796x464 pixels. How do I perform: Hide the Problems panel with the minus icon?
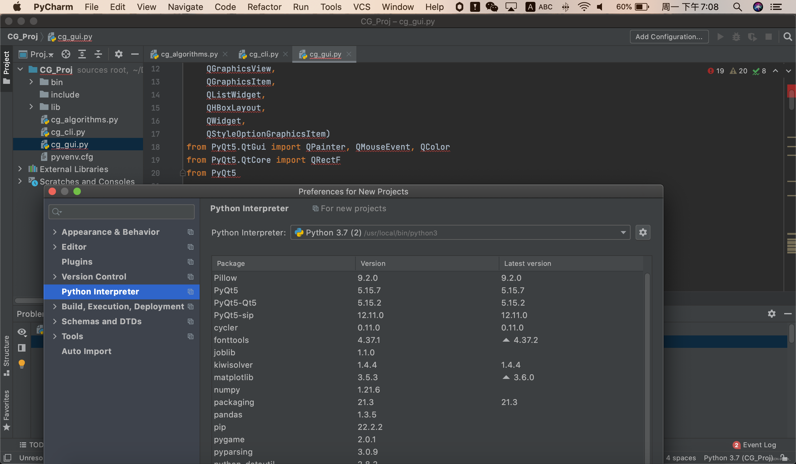pos(788,314)
